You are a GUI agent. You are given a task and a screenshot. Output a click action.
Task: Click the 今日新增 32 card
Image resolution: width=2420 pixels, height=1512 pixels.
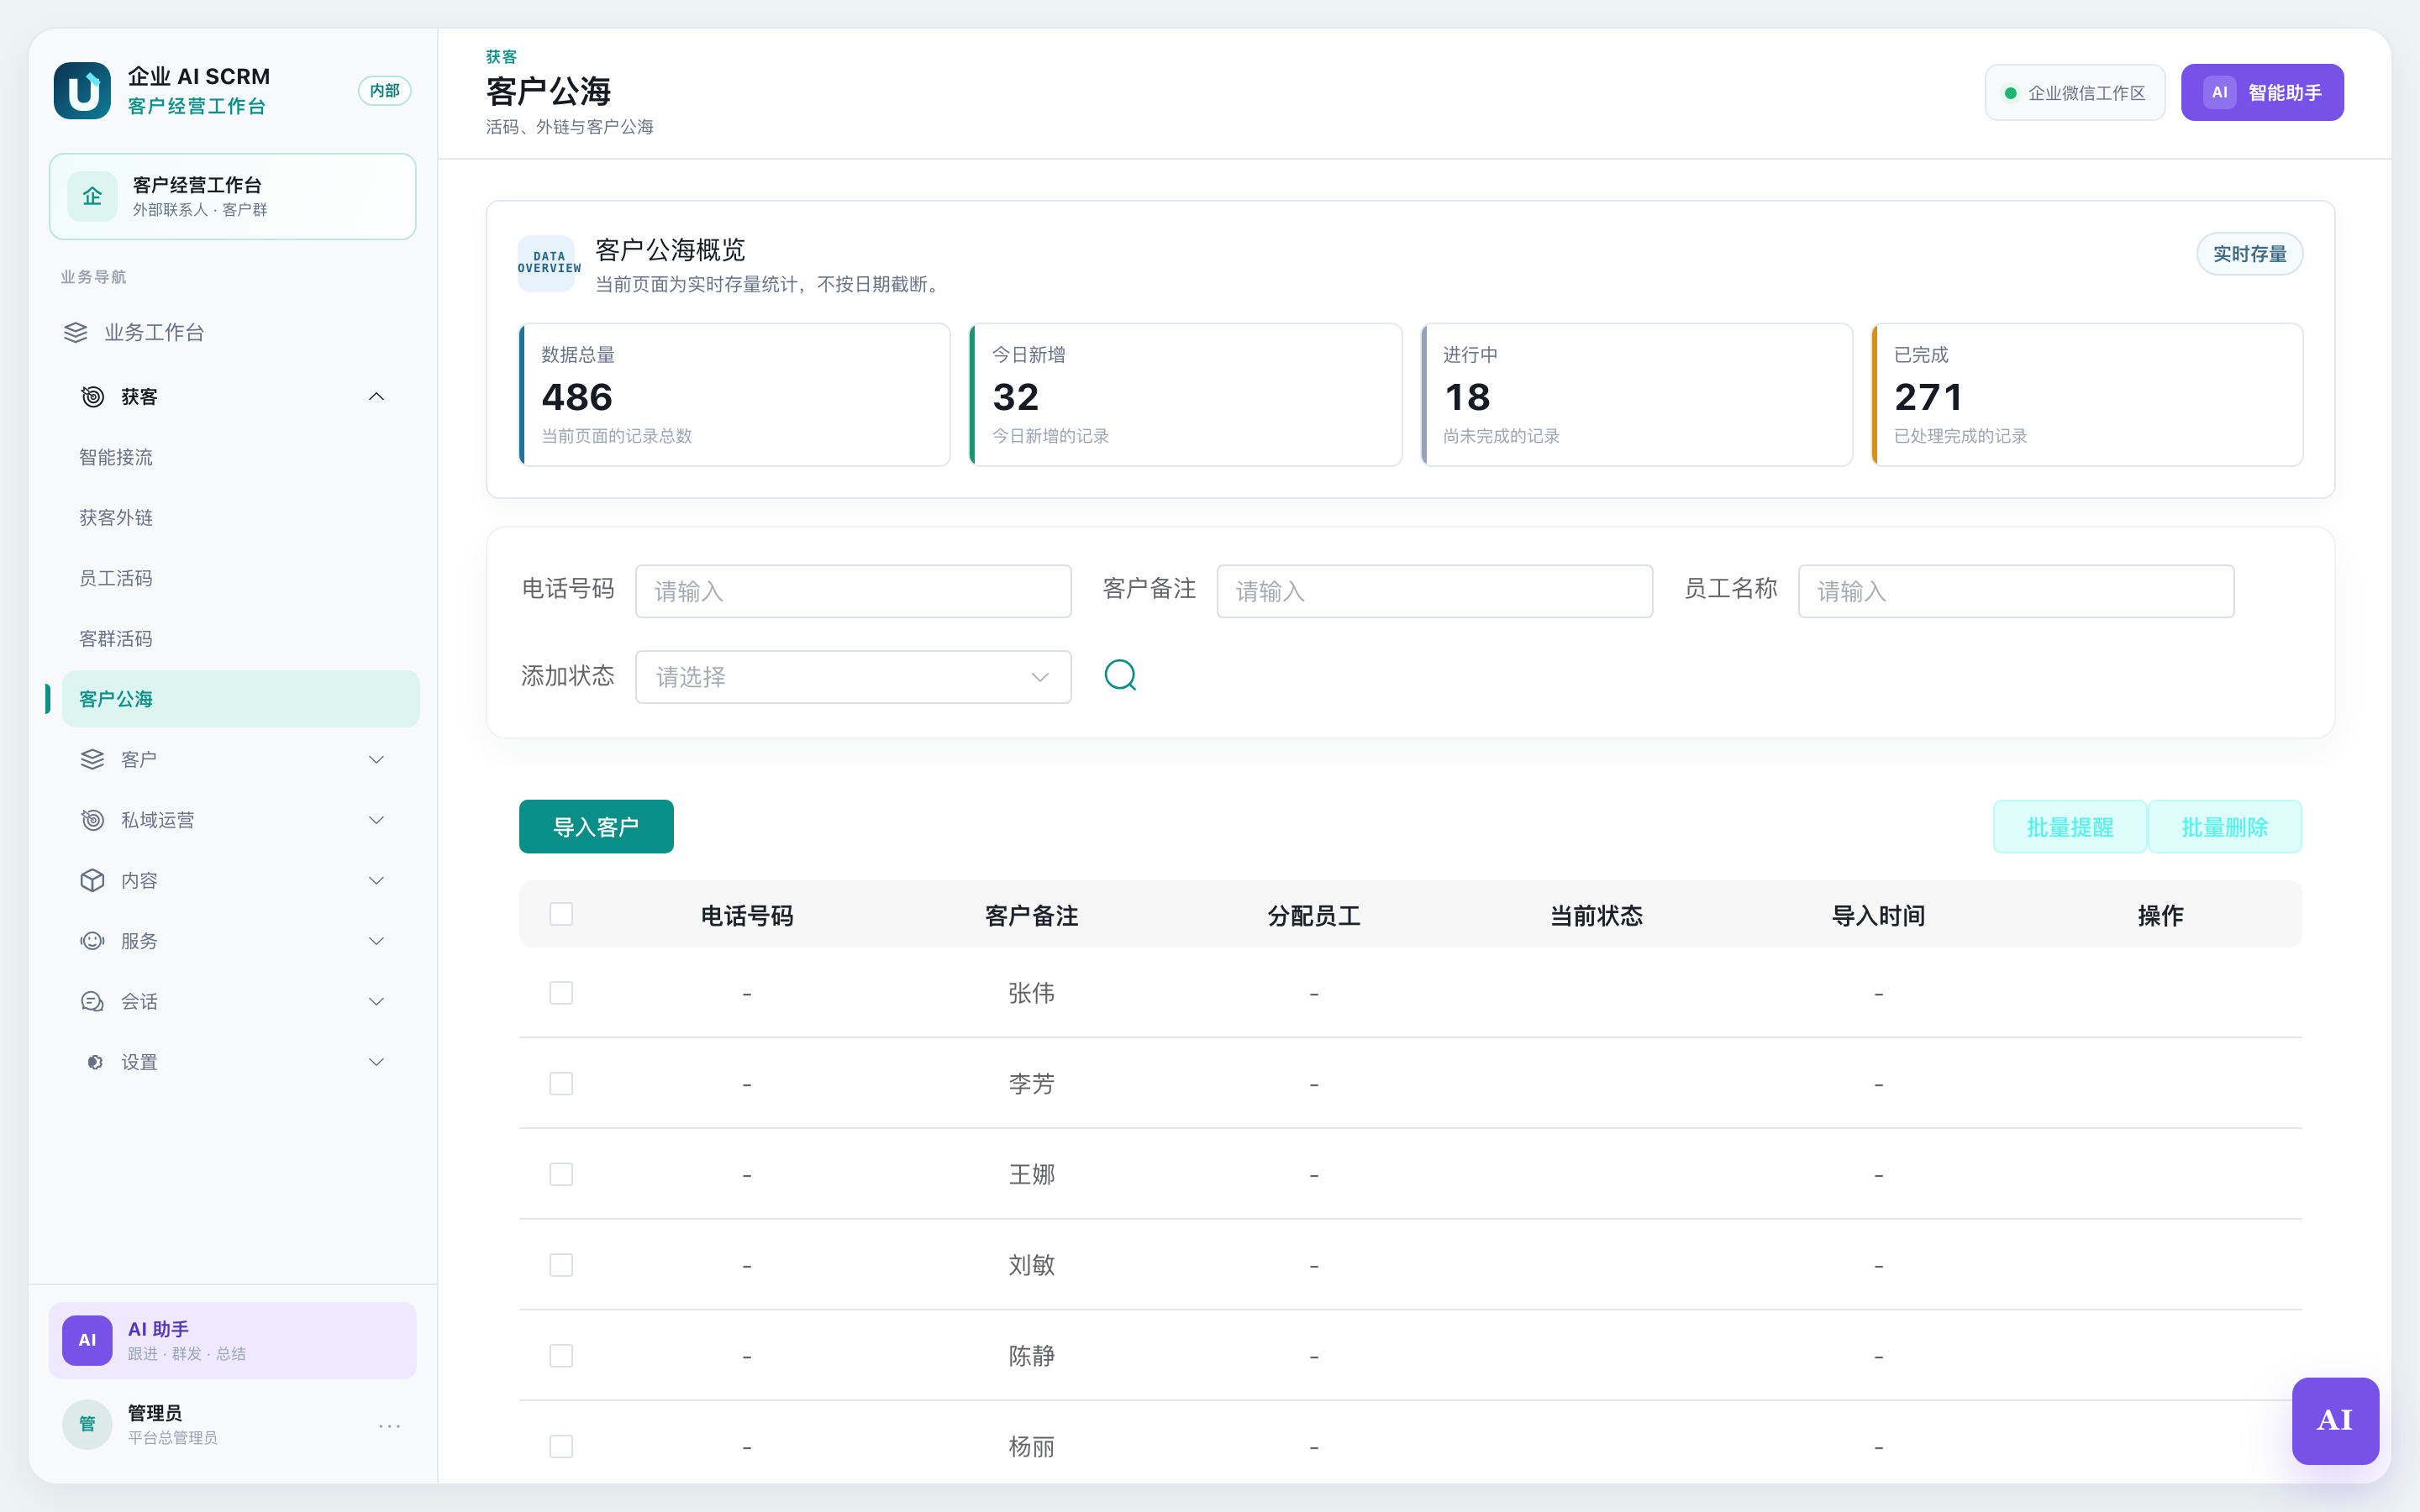coord(1185,395)
